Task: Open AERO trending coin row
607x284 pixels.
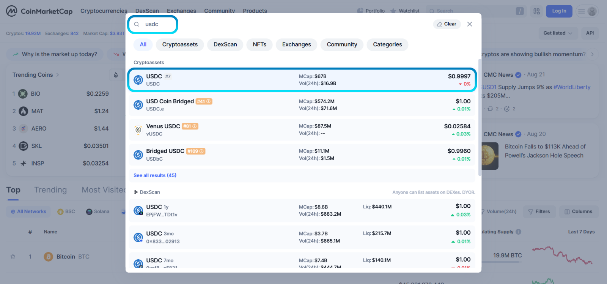Action: click(x=61, y=129)
